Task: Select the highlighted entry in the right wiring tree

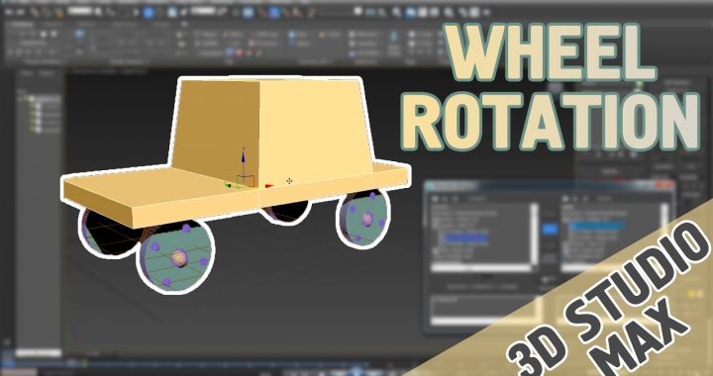Action: click(x=597, y=226)
